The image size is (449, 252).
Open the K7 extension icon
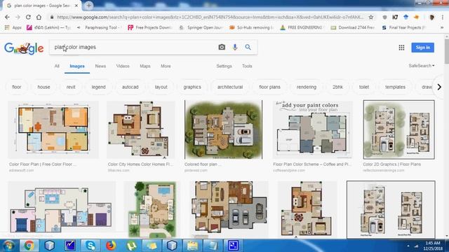click(395, 17)
